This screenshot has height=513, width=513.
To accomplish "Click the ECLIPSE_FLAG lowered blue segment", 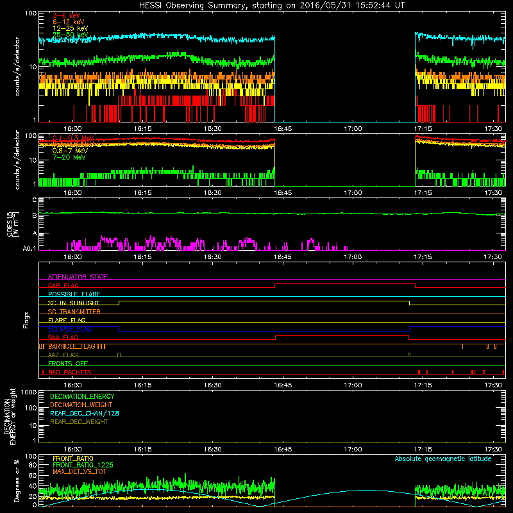I will click(264, 331).
